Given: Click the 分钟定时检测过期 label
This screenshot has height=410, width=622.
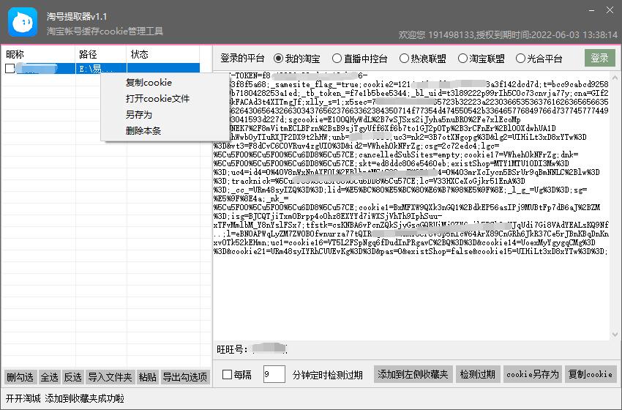Looking at the screenshot, I should point(328,375).
